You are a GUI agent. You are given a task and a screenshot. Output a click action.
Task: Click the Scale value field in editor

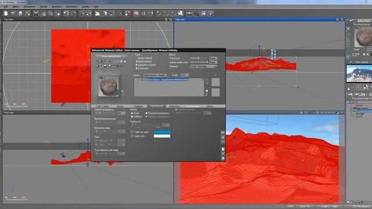coord(184,75)
